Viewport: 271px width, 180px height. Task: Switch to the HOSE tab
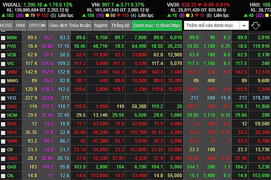pyautogui.click(x=6, y=26)
